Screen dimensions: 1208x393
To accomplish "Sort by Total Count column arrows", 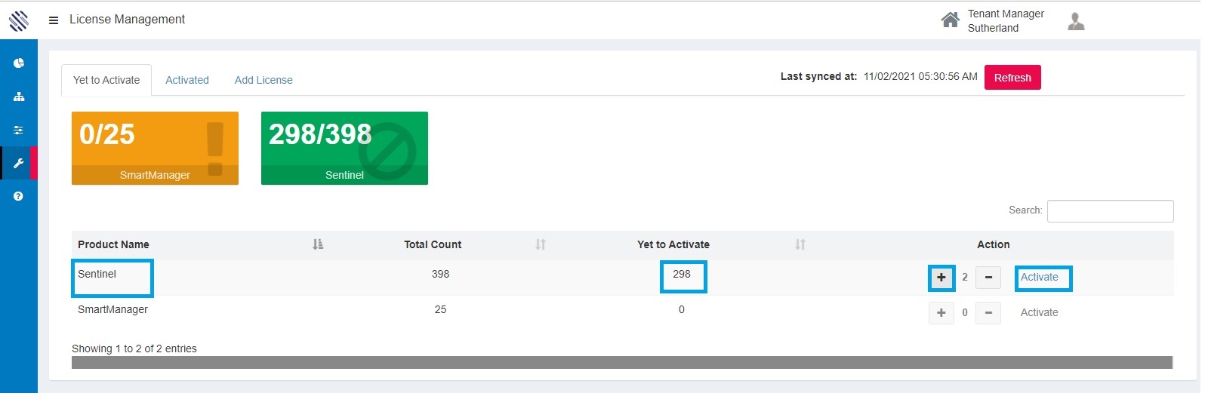I will [541, 244].
